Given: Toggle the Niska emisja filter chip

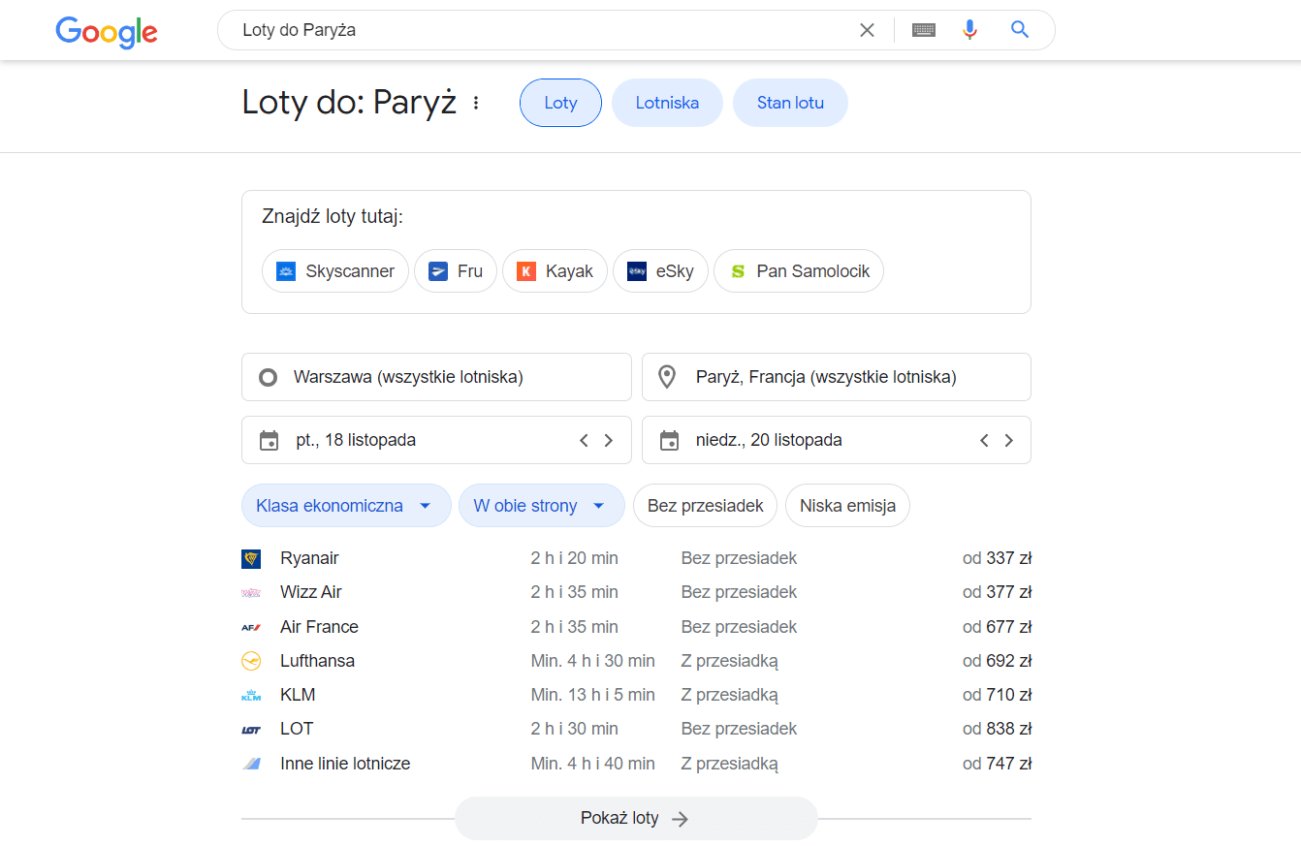Looking at the screenshot, I should [x=847, y=505].
